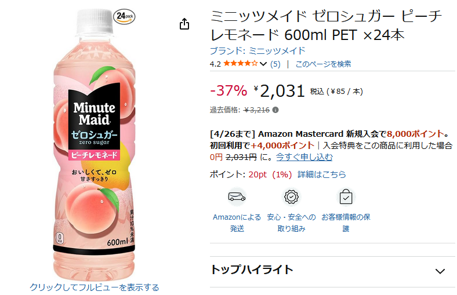The image size is (457, 295).
Task: Open the (5) reviews count link
Action: click(x=275, y=64)
